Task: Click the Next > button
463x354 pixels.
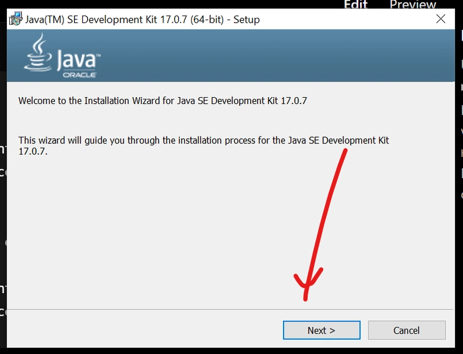Action: 322,330
